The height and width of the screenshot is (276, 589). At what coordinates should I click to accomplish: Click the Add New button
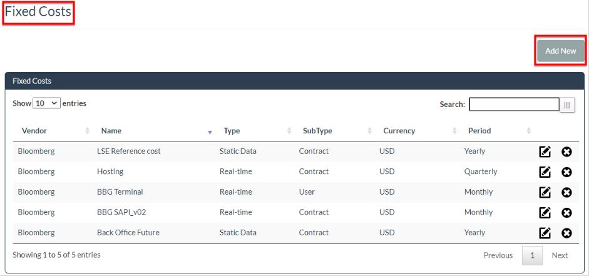pyautogui.click(x=560, y=51)
